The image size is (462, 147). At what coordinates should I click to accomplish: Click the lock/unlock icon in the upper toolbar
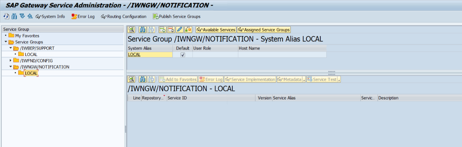pos(188,30)
